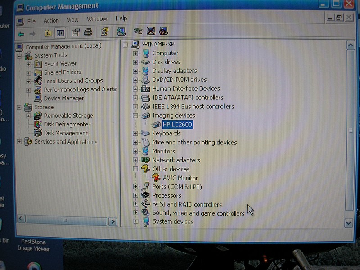The height and width of the screenshot is (270, 360).
Task: Click the left pane horizontal scrollbar thumb
Action: point(66,220)
